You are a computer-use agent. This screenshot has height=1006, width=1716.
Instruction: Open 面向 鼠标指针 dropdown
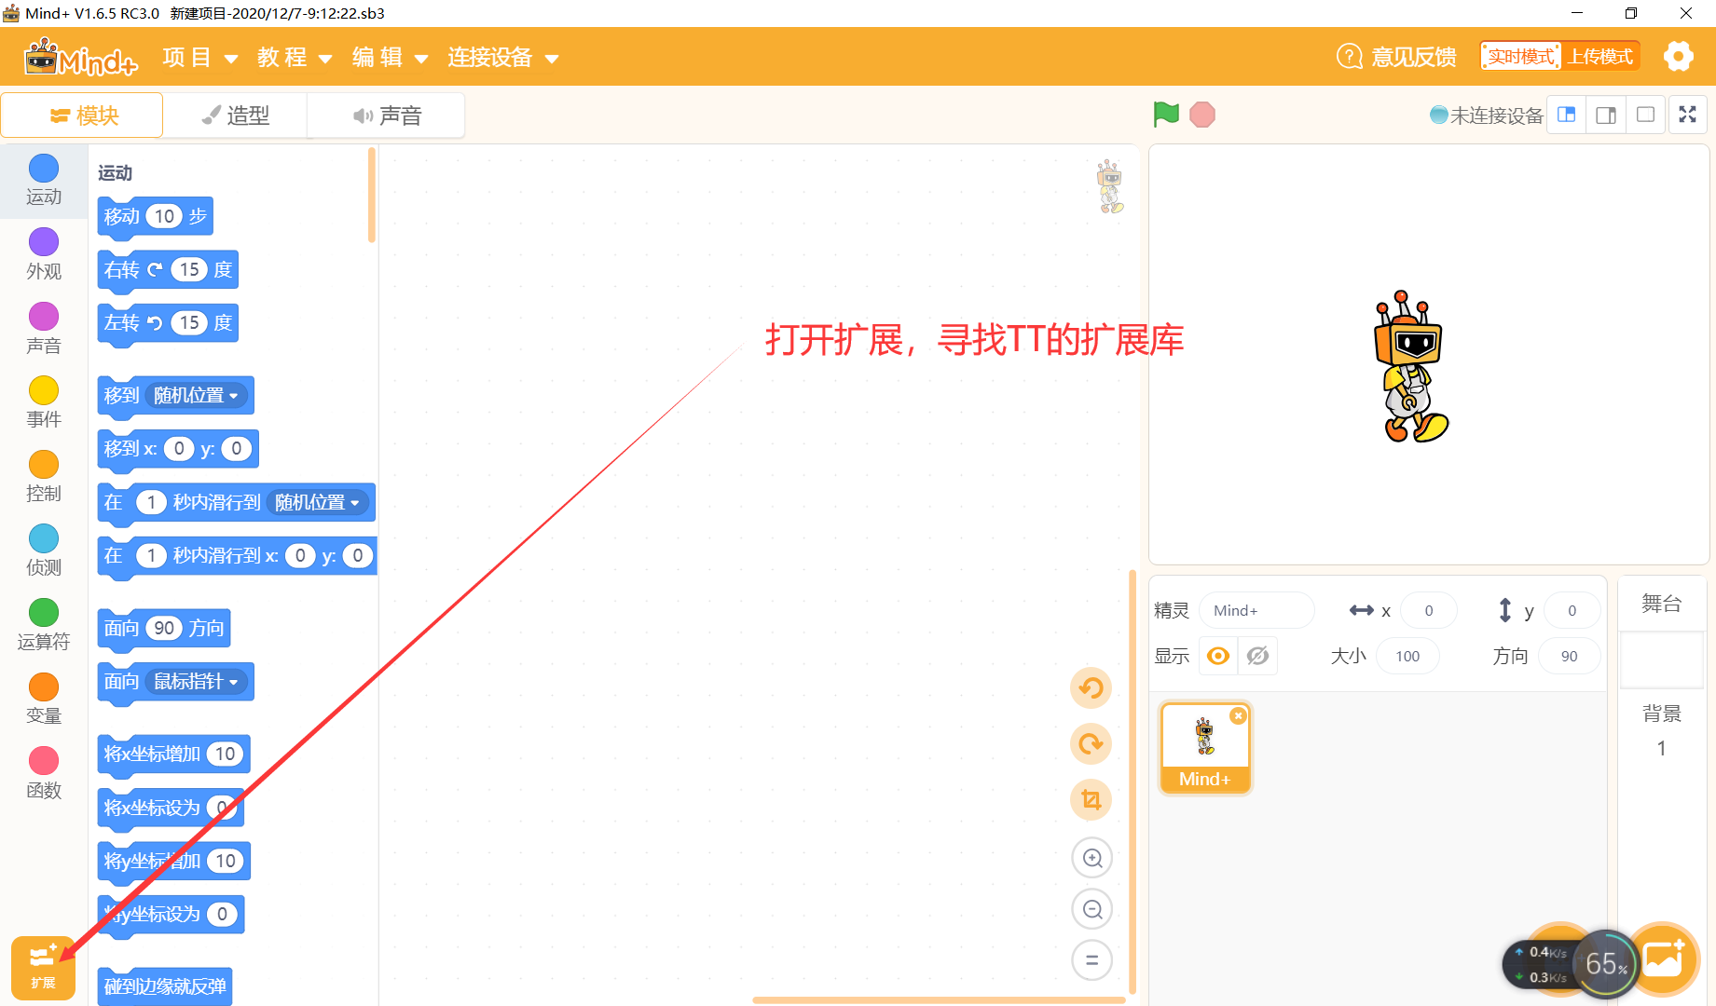pyautogui.click(x=197, y=682)
